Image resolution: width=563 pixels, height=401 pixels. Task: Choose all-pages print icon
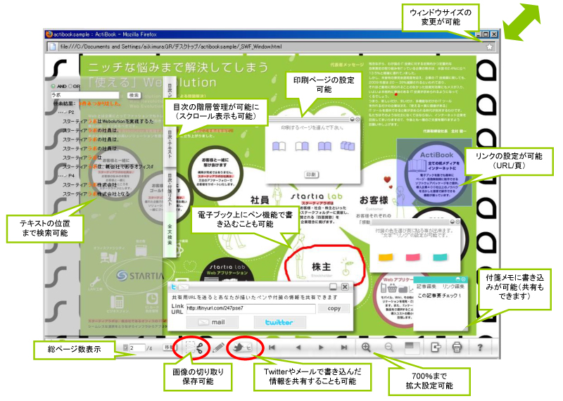(347, 146)
